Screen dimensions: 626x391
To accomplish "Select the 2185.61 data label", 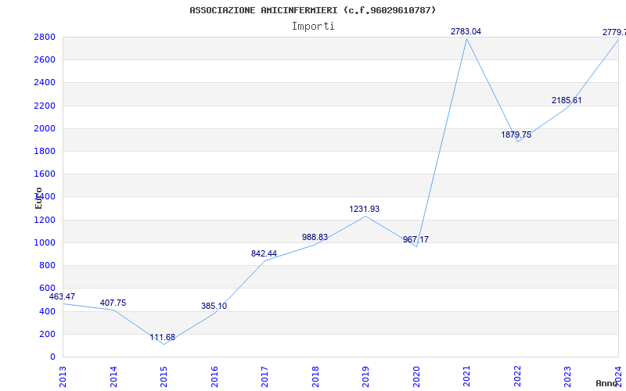I will (567, 101).
